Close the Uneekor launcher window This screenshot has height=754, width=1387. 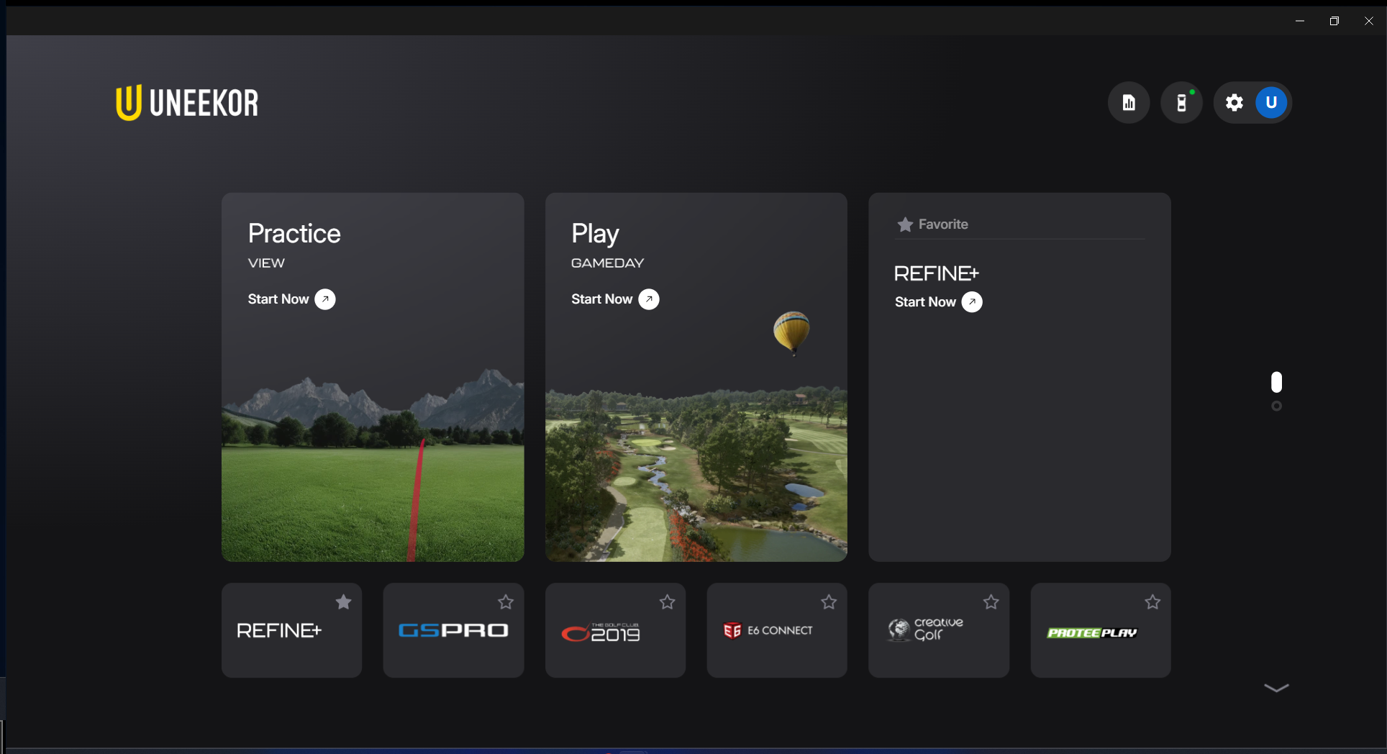(1369, 21)
